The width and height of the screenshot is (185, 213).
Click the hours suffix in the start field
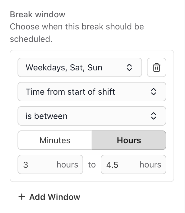pos(67,165)
